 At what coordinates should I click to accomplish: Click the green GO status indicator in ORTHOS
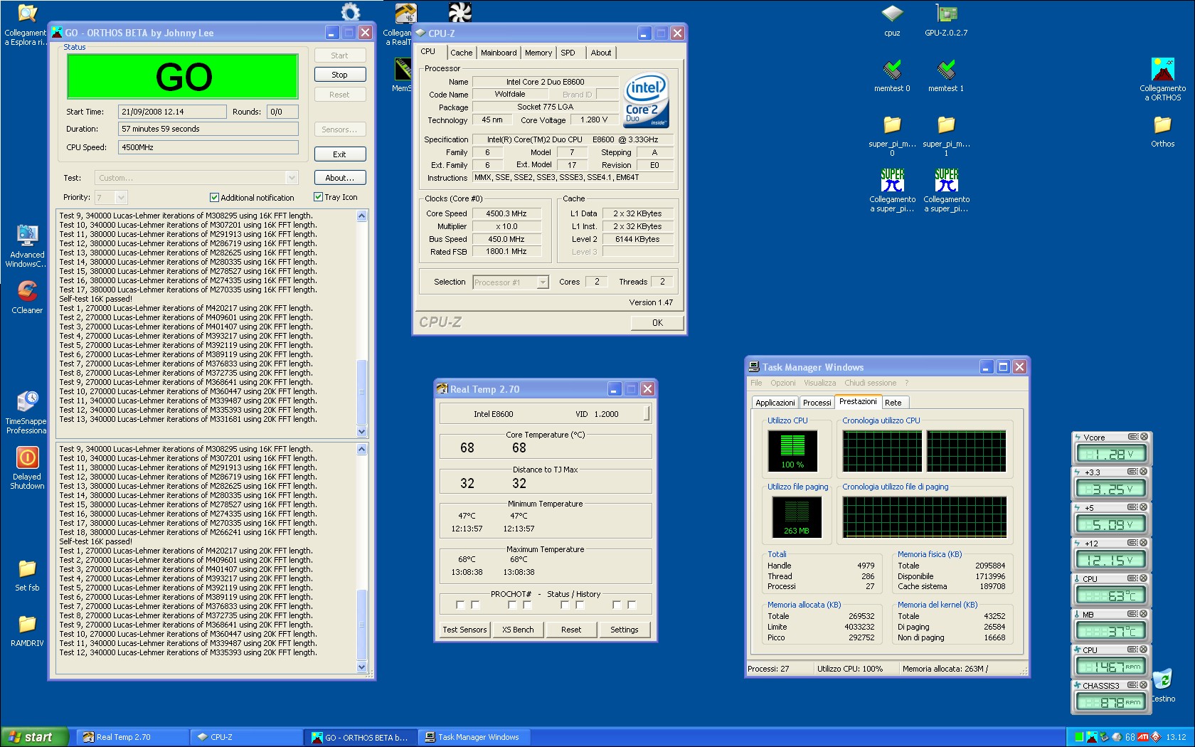point(183,77)
